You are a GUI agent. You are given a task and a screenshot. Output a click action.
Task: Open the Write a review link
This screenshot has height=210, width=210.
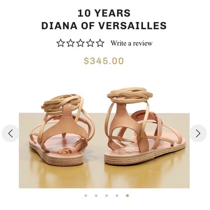(131, 43)
